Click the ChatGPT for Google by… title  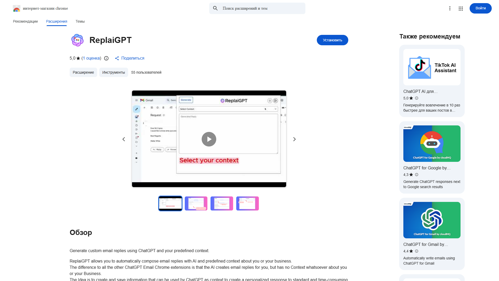[x=427, y=168]
